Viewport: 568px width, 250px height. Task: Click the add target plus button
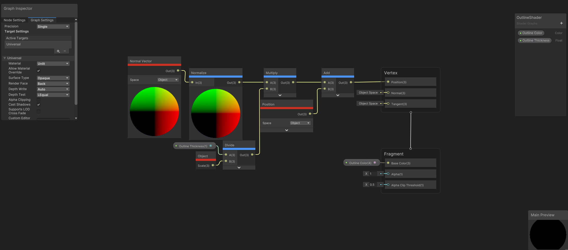tap(58, 51)
